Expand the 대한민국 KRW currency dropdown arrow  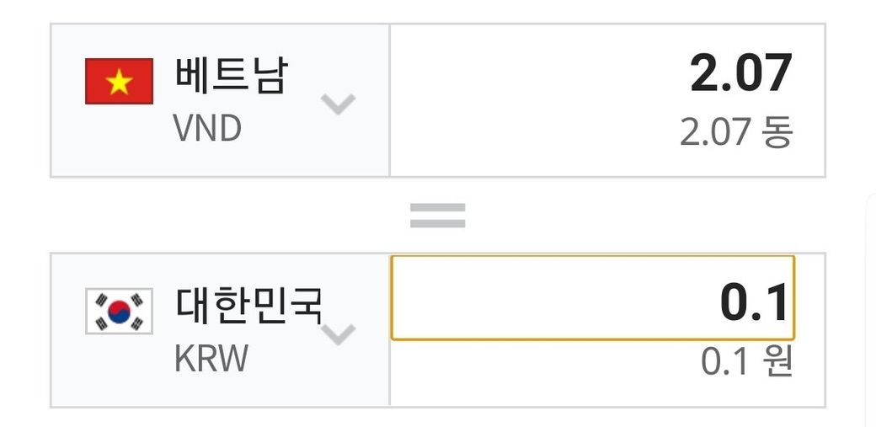(339, 334)
